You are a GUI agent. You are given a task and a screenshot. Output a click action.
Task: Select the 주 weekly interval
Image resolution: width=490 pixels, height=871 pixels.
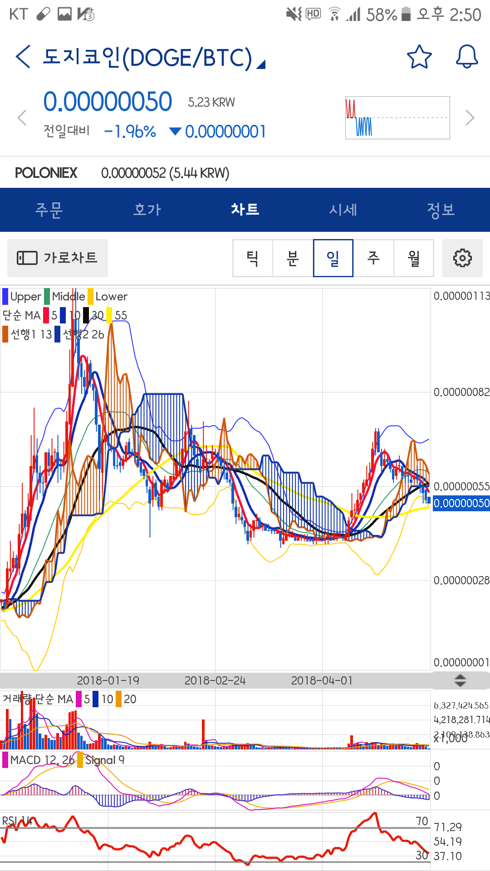pos(373,258)
